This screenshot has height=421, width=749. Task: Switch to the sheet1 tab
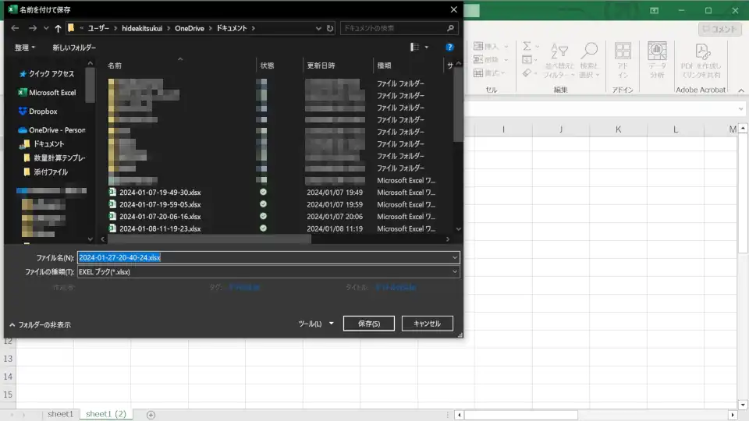[60, 414]
